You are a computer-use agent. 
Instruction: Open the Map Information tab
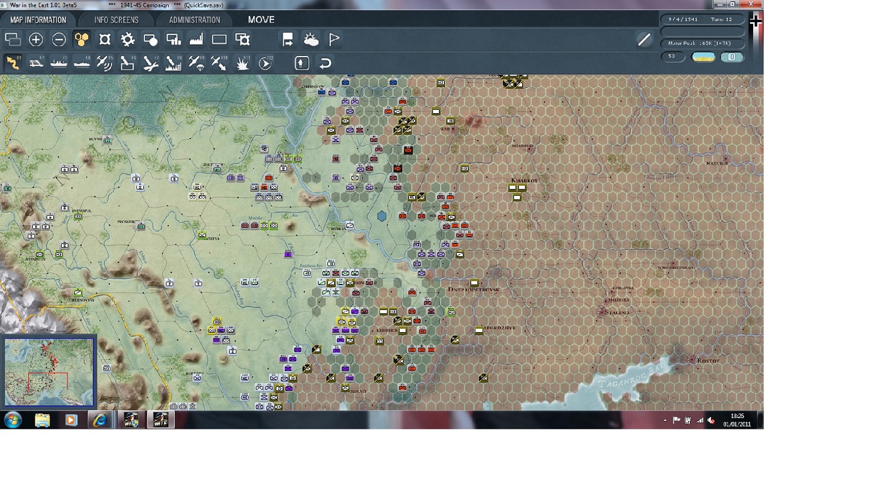(38, 20)
